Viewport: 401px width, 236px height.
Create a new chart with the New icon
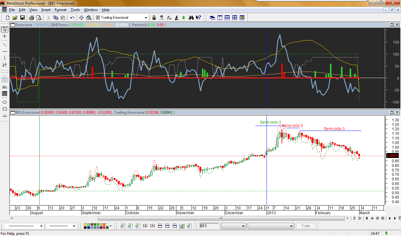(x=8, y=18)
